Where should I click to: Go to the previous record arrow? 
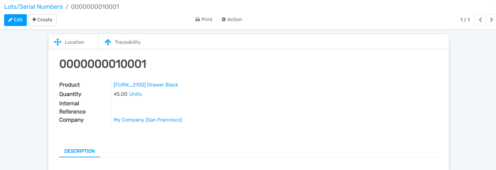coord(480,20)
